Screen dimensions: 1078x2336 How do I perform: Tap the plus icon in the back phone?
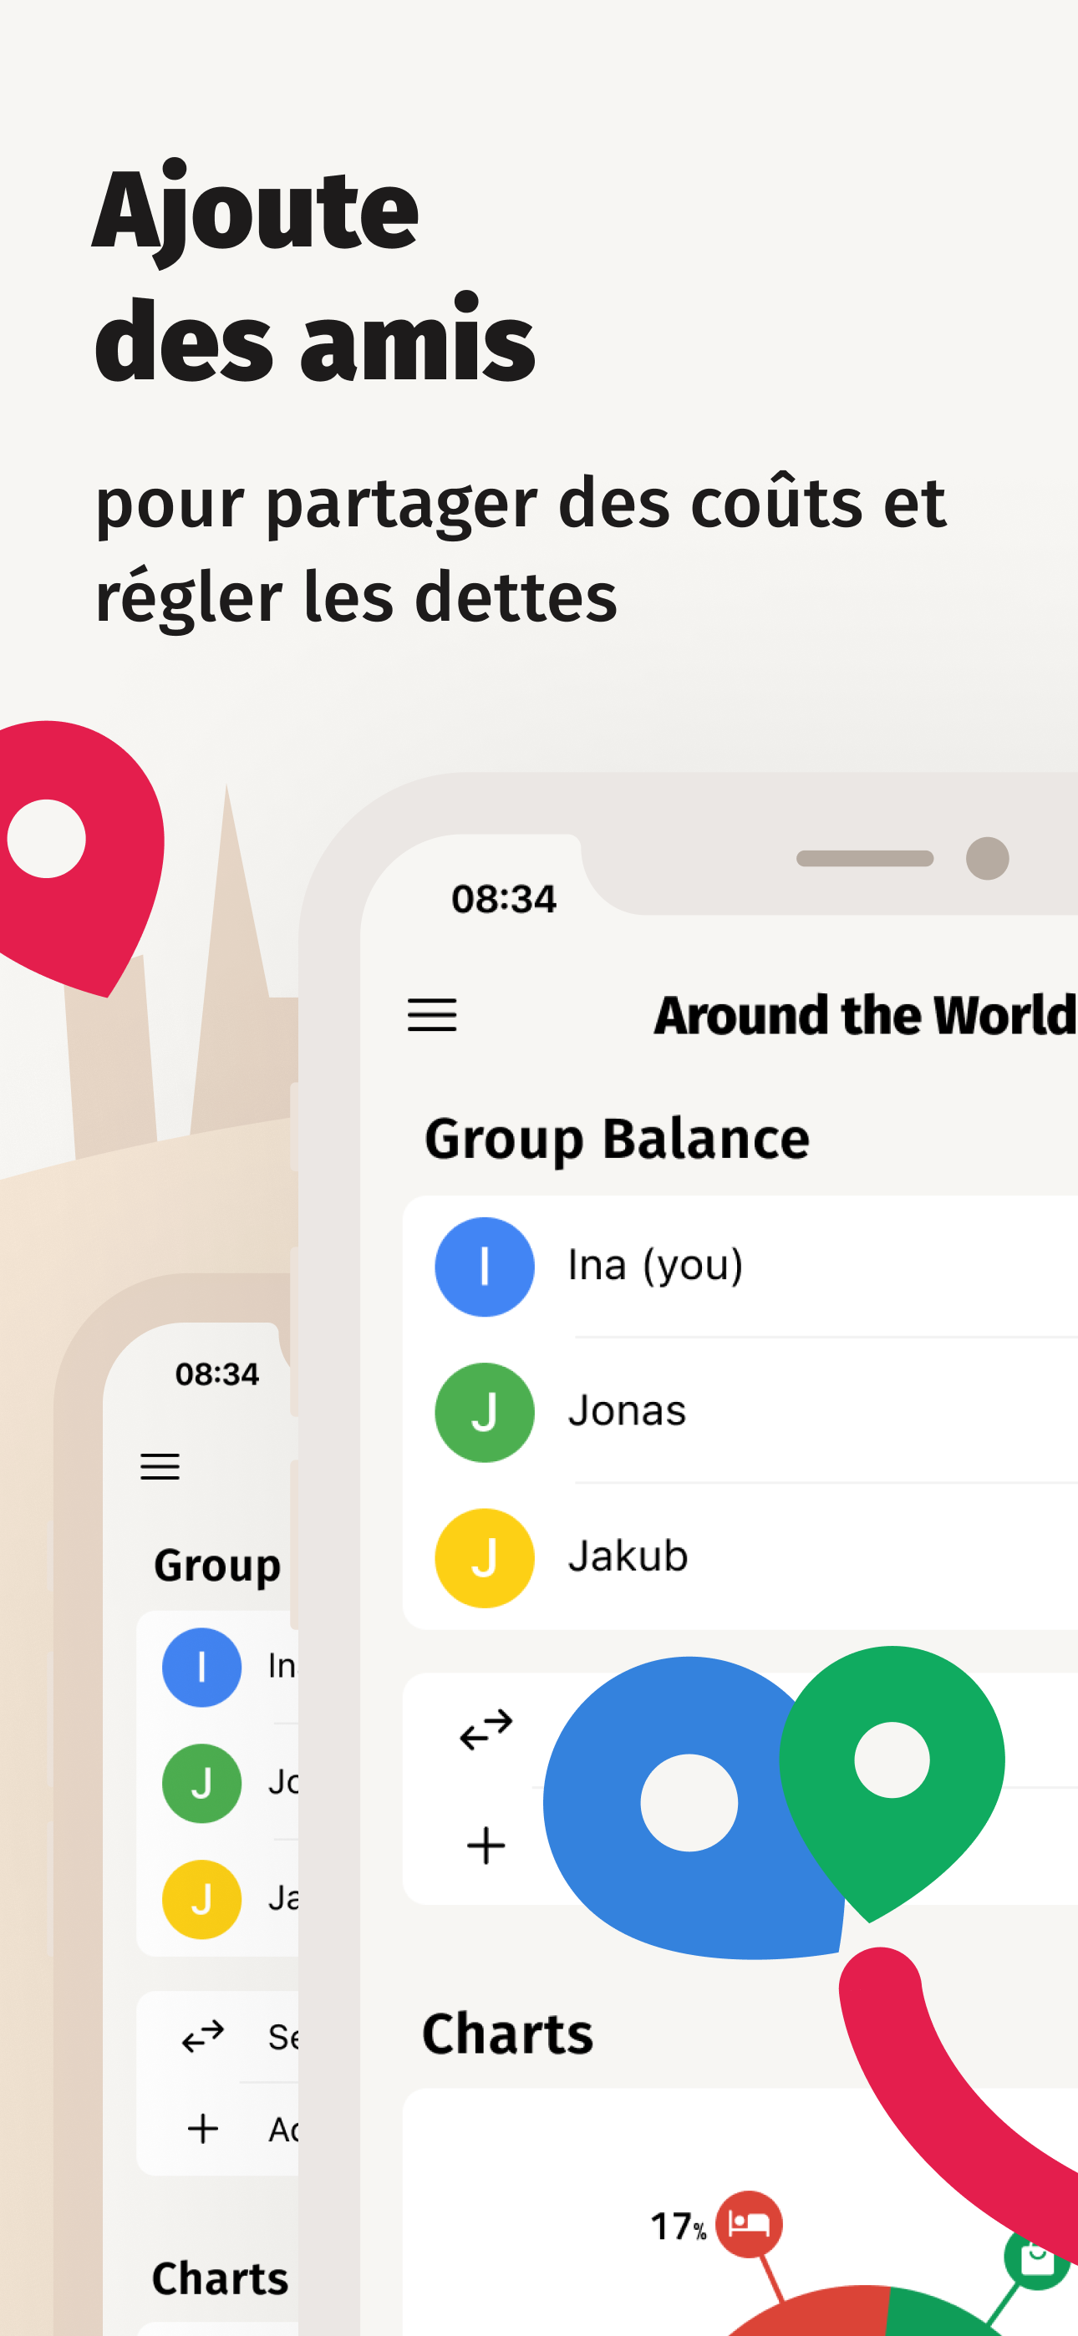pos(203,2128)
